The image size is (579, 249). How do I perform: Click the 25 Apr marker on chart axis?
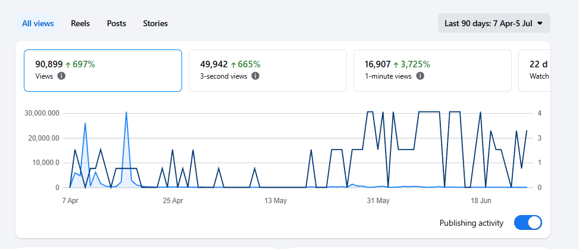click(x=173, y=201)
